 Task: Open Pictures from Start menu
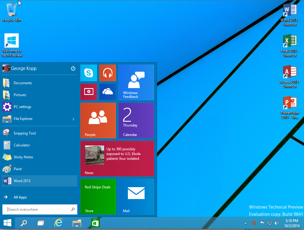(x=40, y=95)
